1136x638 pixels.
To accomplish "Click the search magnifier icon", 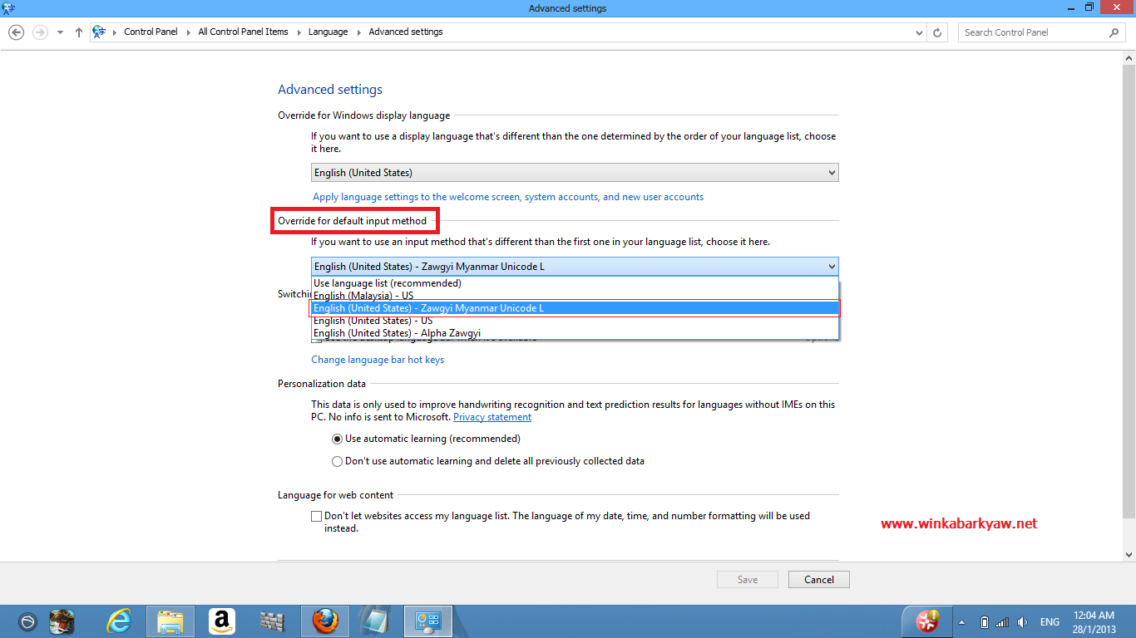I will (x=1114, y=32).
